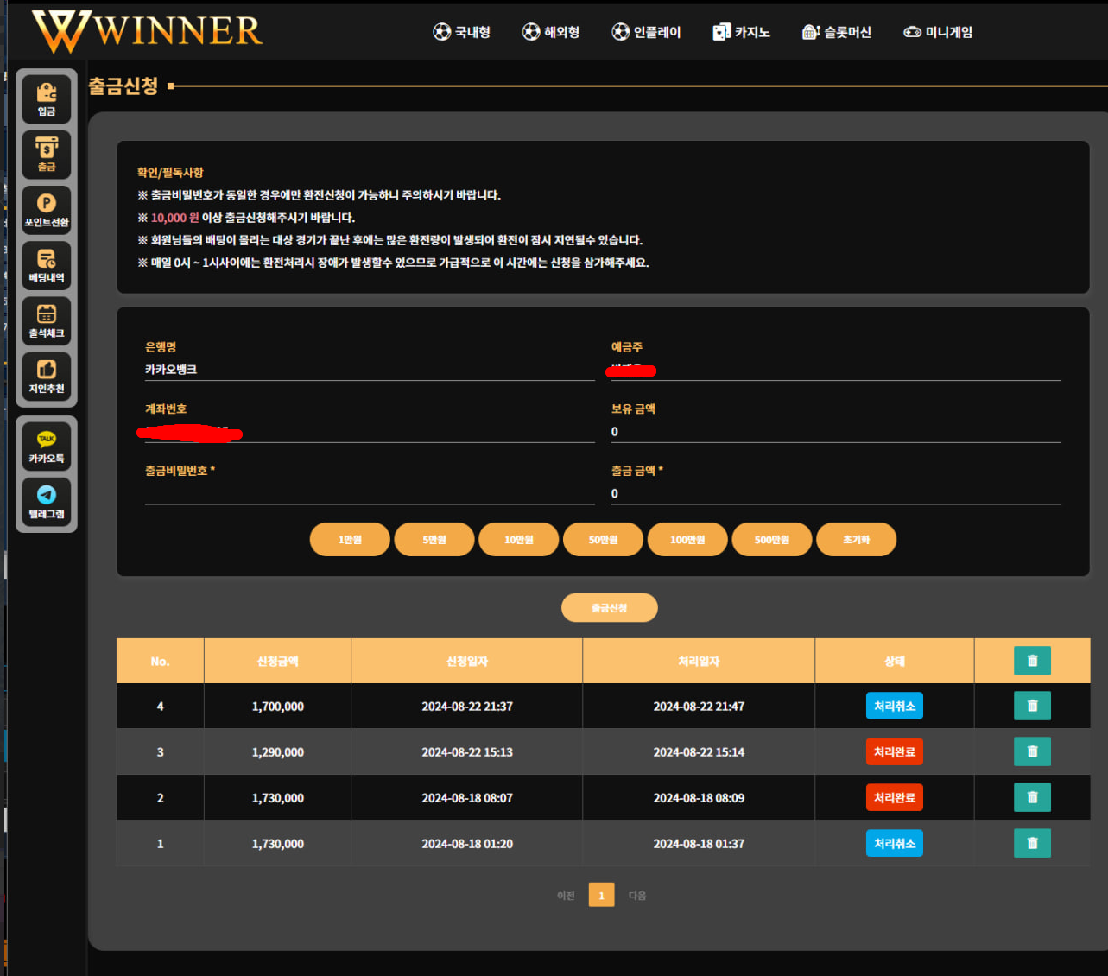
Task: Open the 카카오톡 chat icon
Action: 47,447
